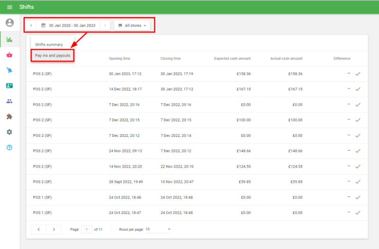Screen dimensions: 379x249
Task: Expand the All stores dropdown
Action: coord(132,26)
